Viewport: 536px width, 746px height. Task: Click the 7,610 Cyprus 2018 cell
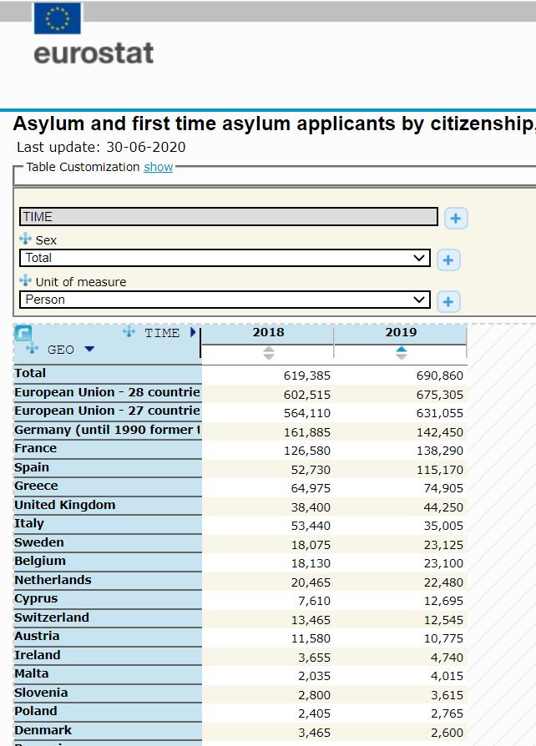tap(268, 601)
